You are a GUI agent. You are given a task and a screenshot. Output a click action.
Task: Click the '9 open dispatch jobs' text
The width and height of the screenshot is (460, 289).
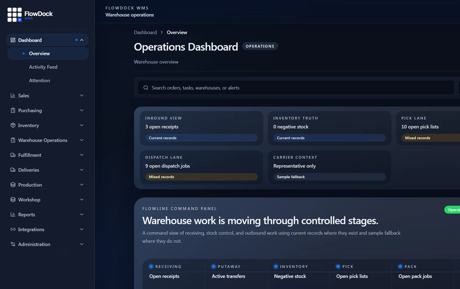[167, 166]
